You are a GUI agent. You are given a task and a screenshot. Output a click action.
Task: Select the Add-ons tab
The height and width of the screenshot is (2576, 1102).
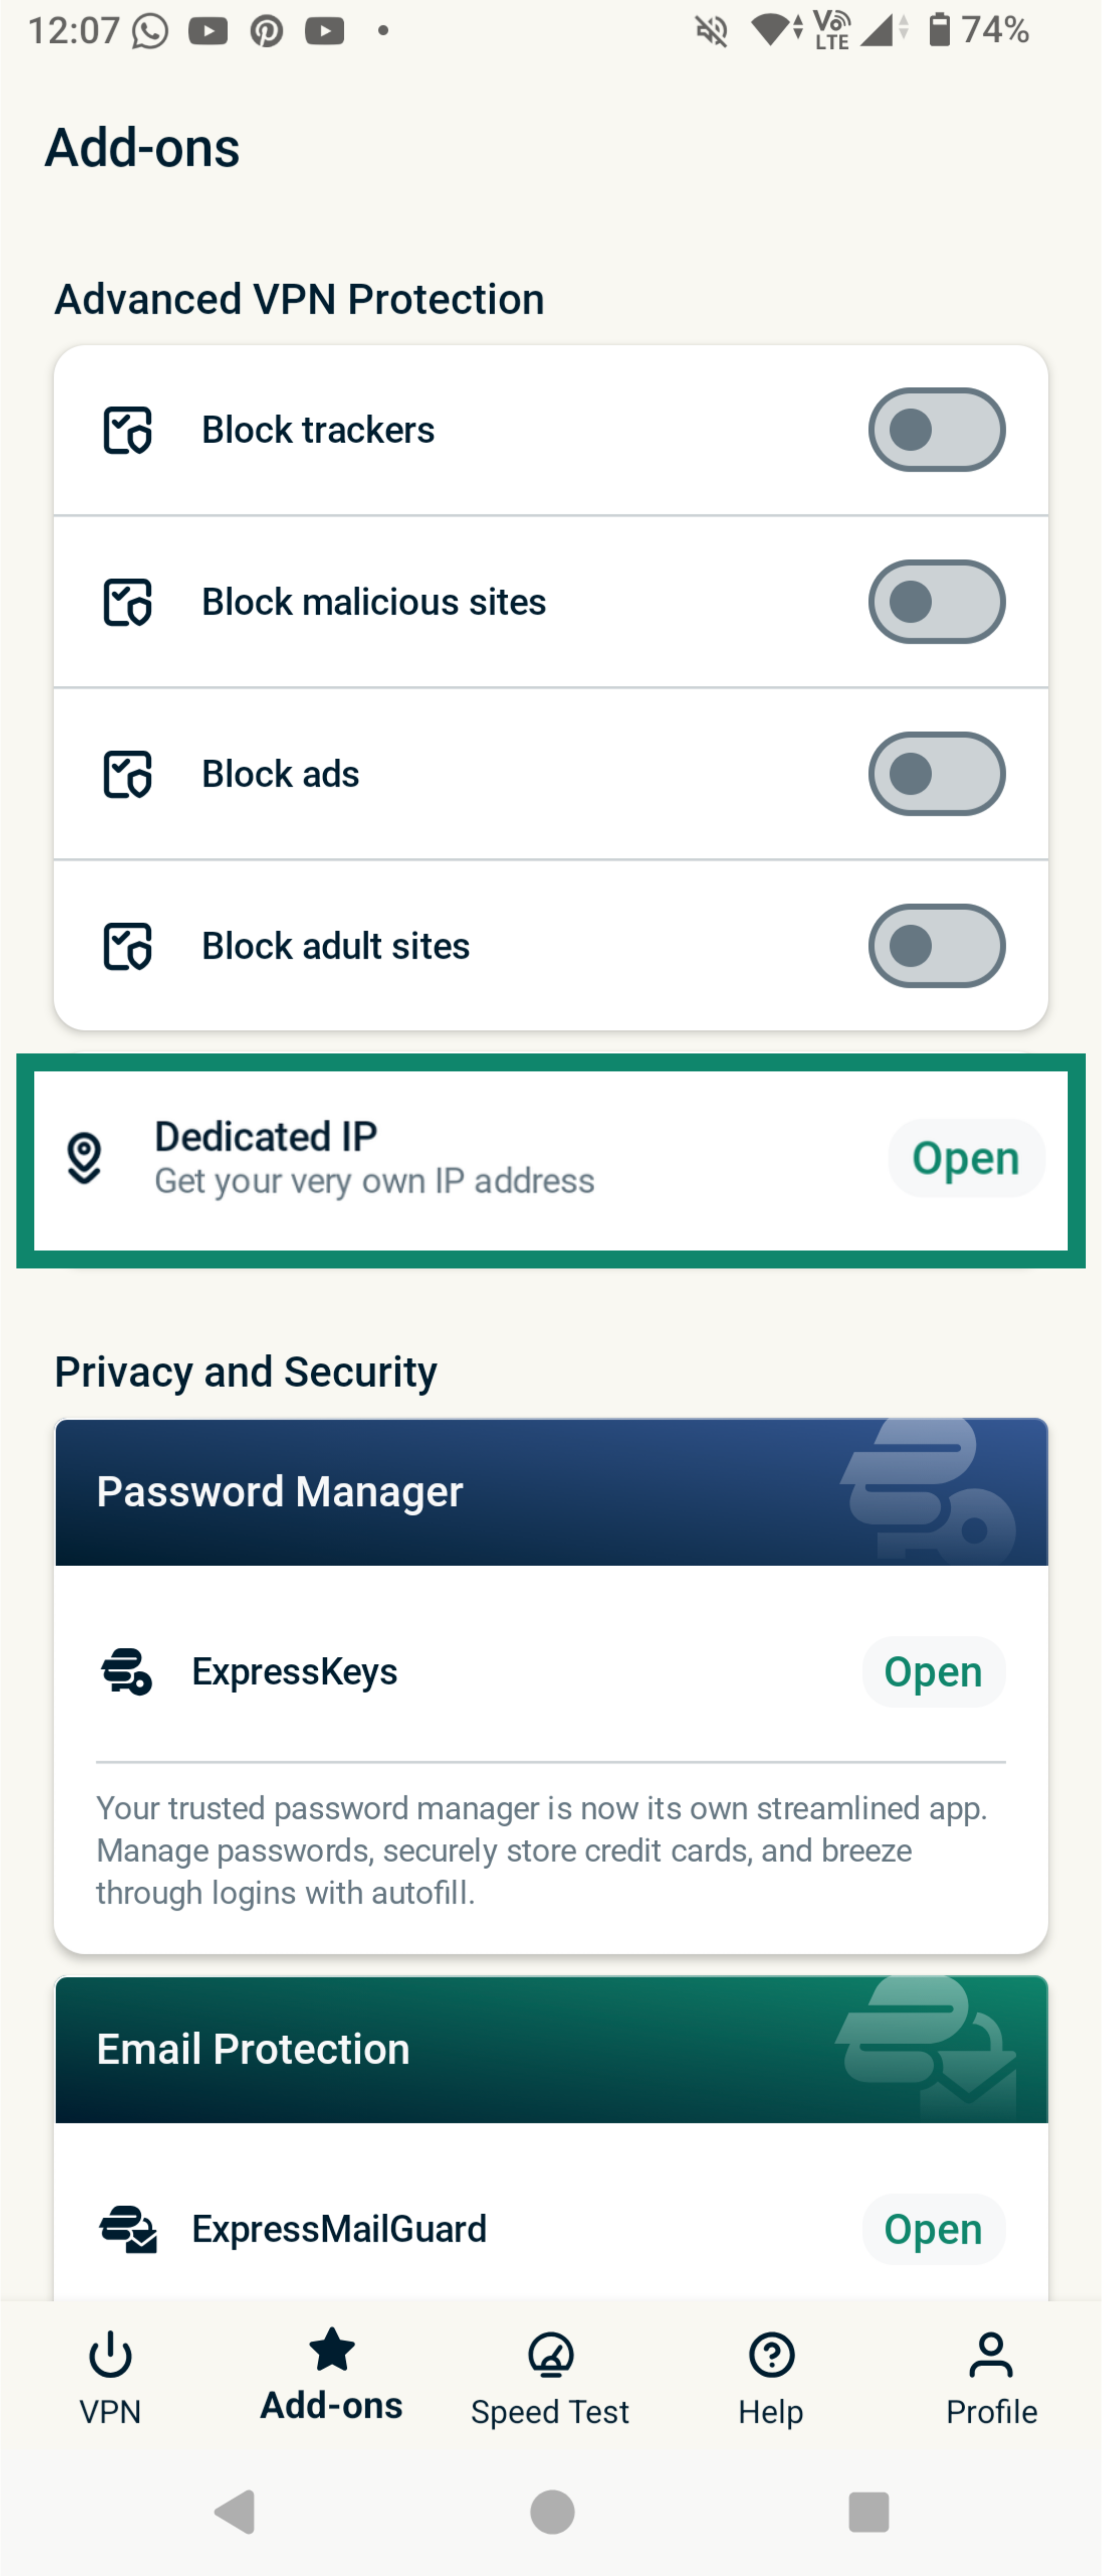click(x=331, y=2380)
